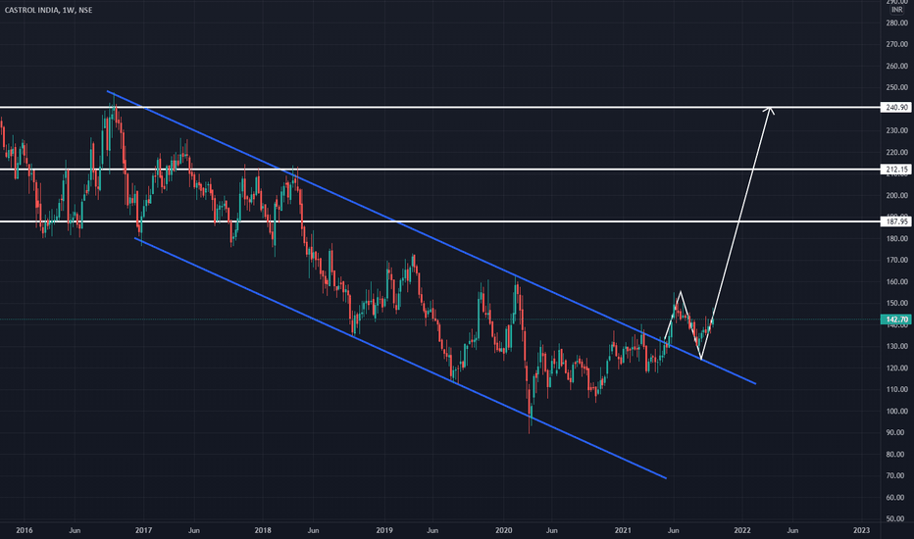Click the Jun label between 2022 and 2023
The width and height of the screenshot is (914, 539).
tap(792, 530)
